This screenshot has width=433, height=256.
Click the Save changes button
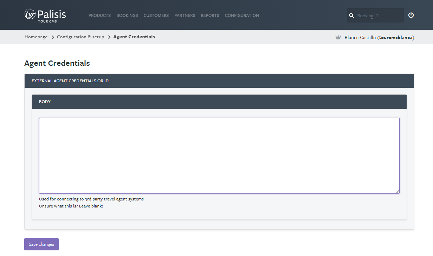41,244
